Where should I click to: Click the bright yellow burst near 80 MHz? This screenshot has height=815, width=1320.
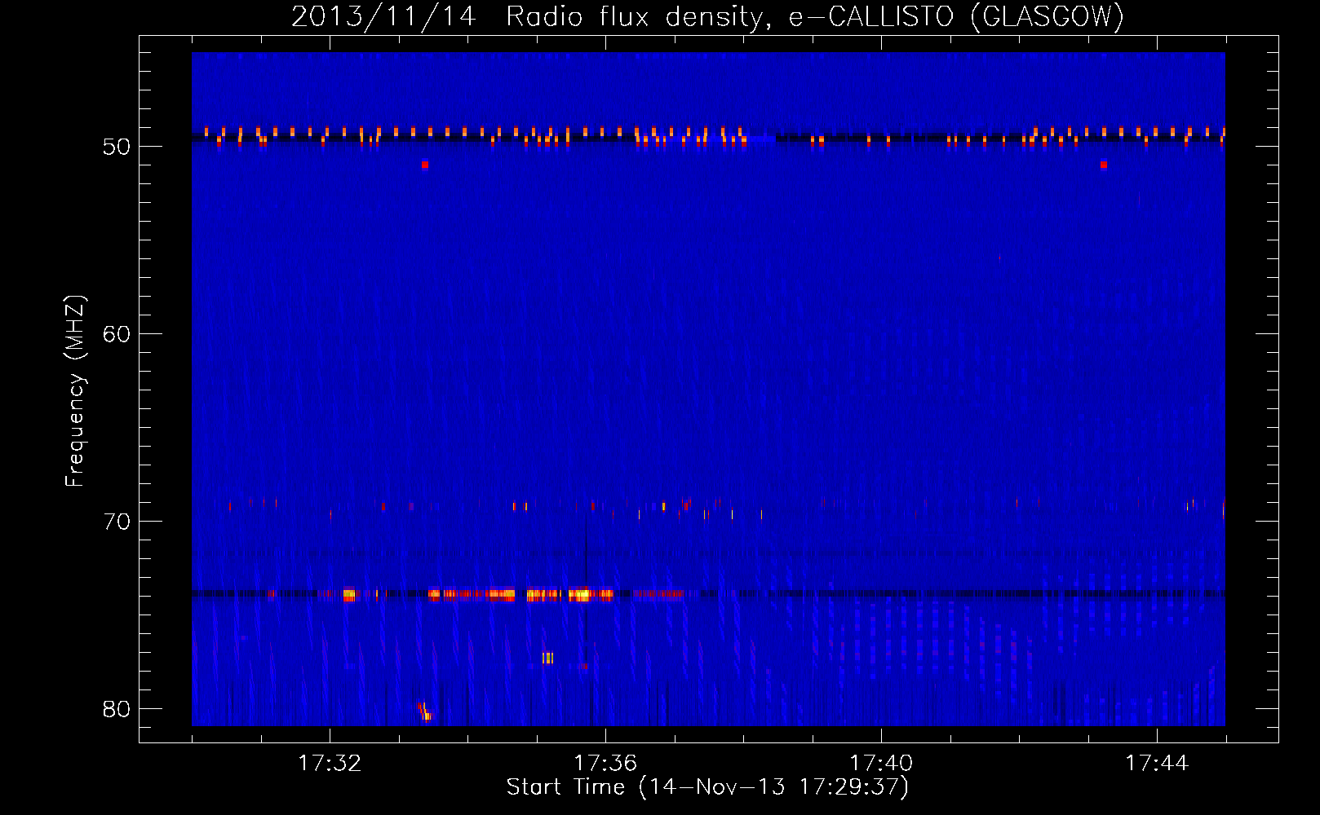point(424,713)
